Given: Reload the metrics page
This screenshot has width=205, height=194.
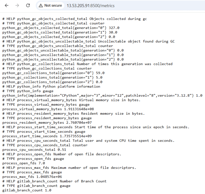Looking at the screenshot, I should tap(28, 6).
